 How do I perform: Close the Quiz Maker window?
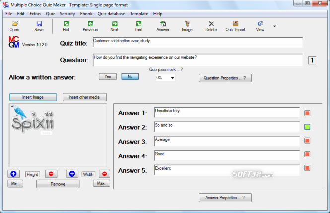click(x=320, y=3)
